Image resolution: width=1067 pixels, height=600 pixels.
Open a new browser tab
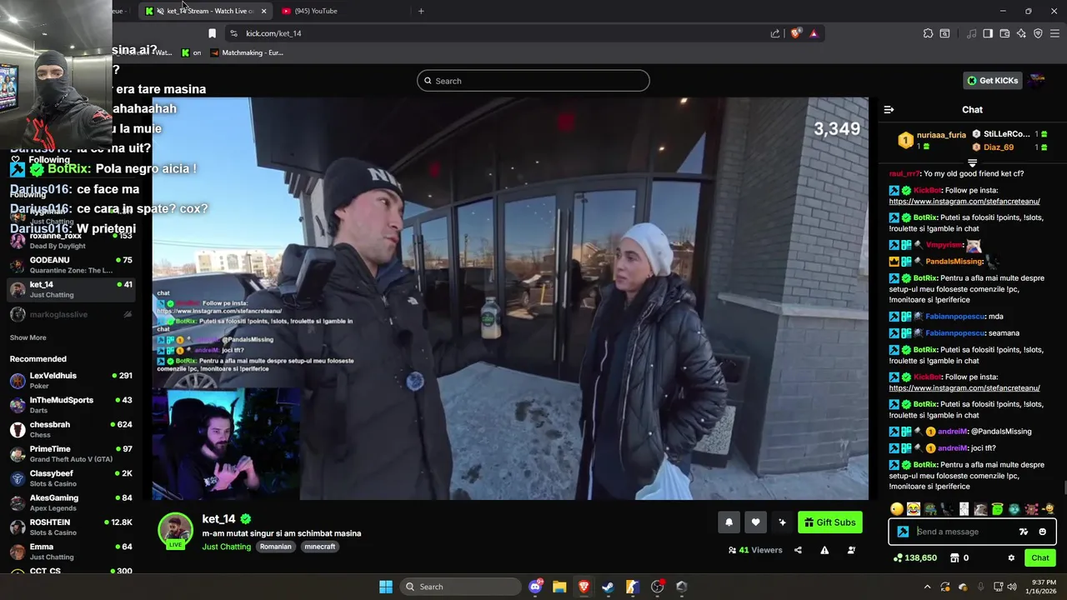[421, 11]
